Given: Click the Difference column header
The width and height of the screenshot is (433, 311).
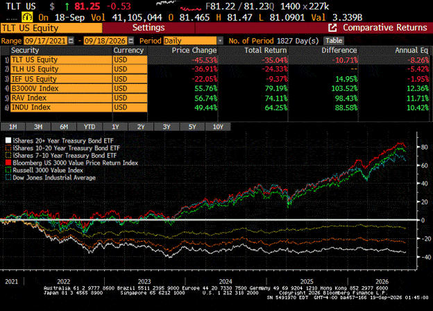Looking at the screenshot, I should (339, 51).
